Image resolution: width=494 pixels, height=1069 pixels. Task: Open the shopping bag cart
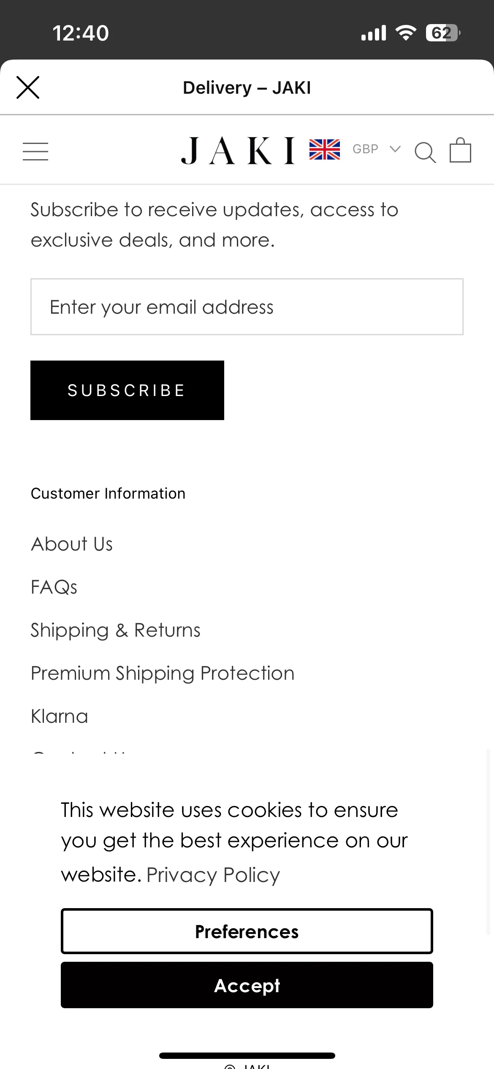tap(460, 150)
